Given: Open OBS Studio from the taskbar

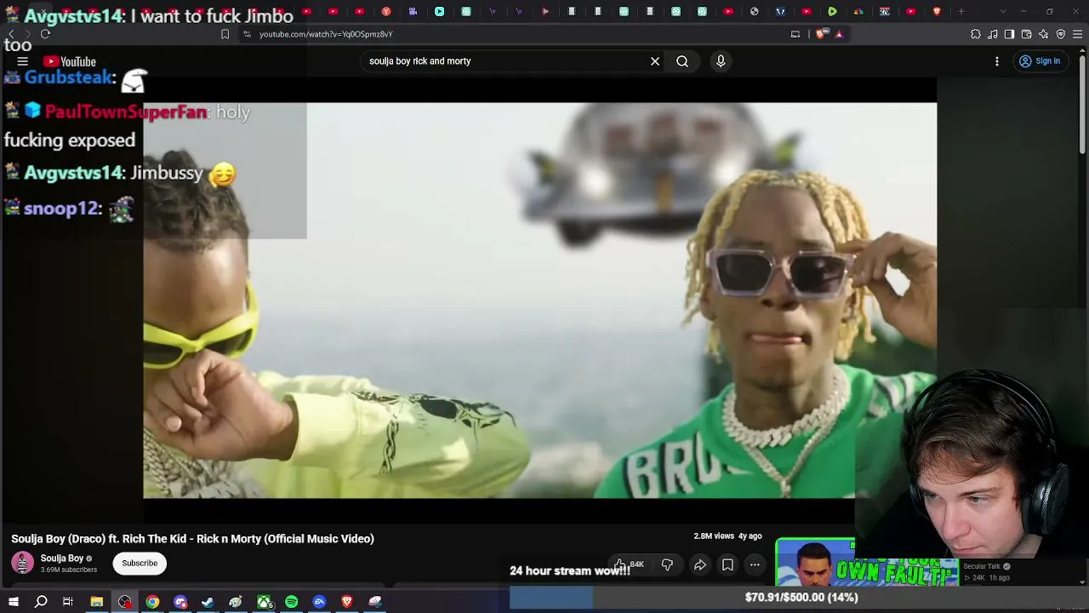Looking at the screenshot, I should click(x=125, y=602).
